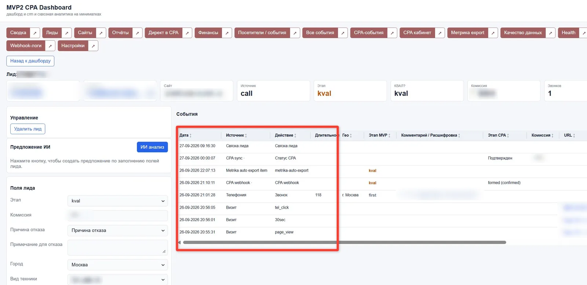Open the Лиды section
This screenshot has height=285, width=587.
click(x=52, y=33)
